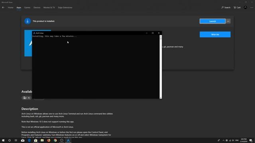Minimize the Arch Linux console window
The width and height of the screenshot is (255, 143).
147,33
